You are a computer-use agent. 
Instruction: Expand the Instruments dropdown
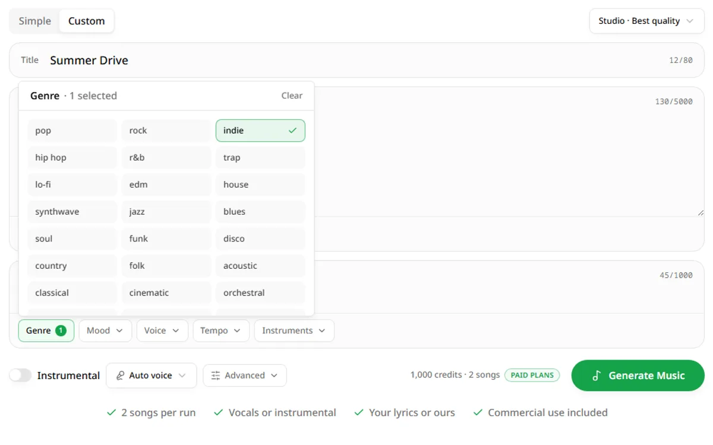tap(294, 330)
